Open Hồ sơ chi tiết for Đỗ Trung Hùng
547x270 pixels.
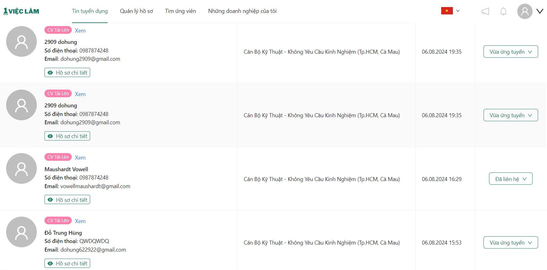[x=67, y=263]
